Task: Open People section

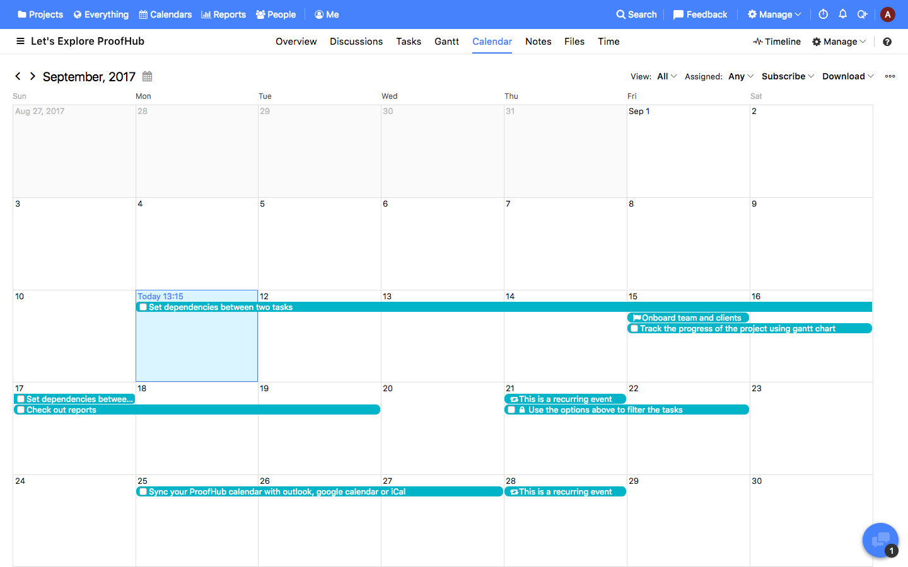Action: pos(276,14)
